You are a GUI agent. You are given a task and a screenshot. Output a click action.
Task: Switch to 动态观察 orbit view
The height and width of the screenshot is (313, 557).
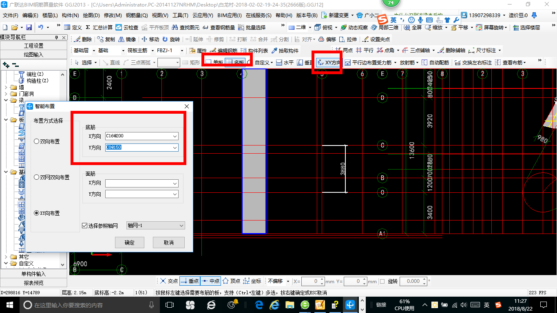click(x=354, y=27)
